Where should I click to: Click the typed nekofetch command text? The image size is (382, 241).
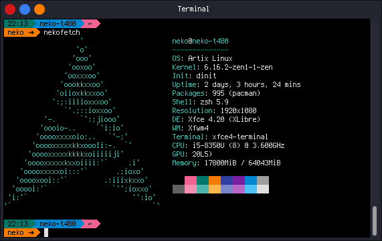[62, 32]
